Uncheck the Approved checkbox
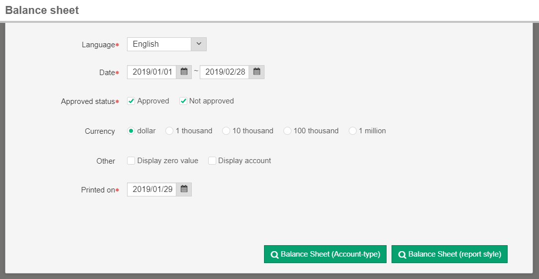 pos(132,101)
